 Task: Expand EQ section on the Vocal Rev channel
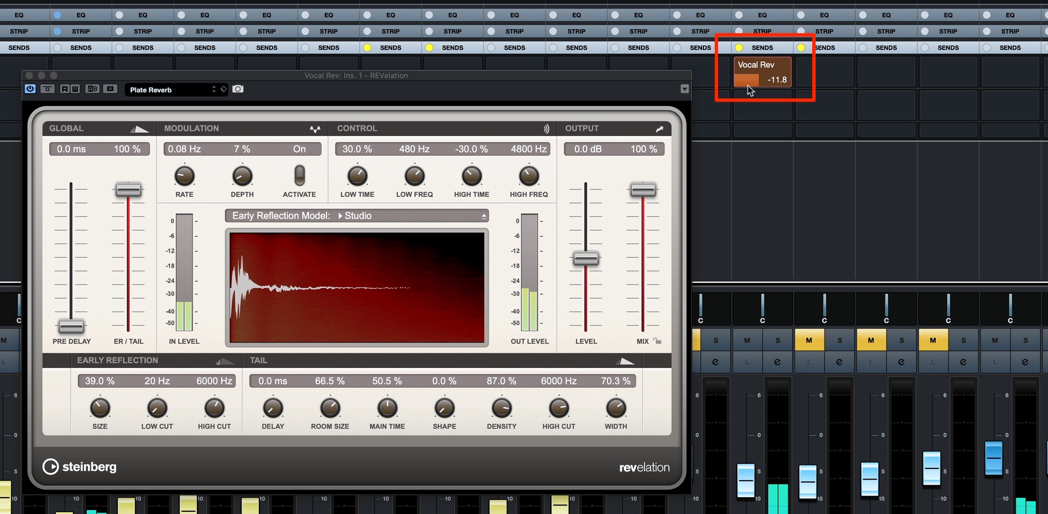[762, 15]
